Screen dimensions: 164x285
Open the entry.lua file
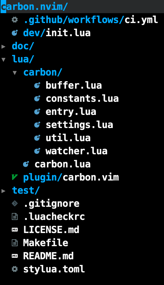[71, 111]
